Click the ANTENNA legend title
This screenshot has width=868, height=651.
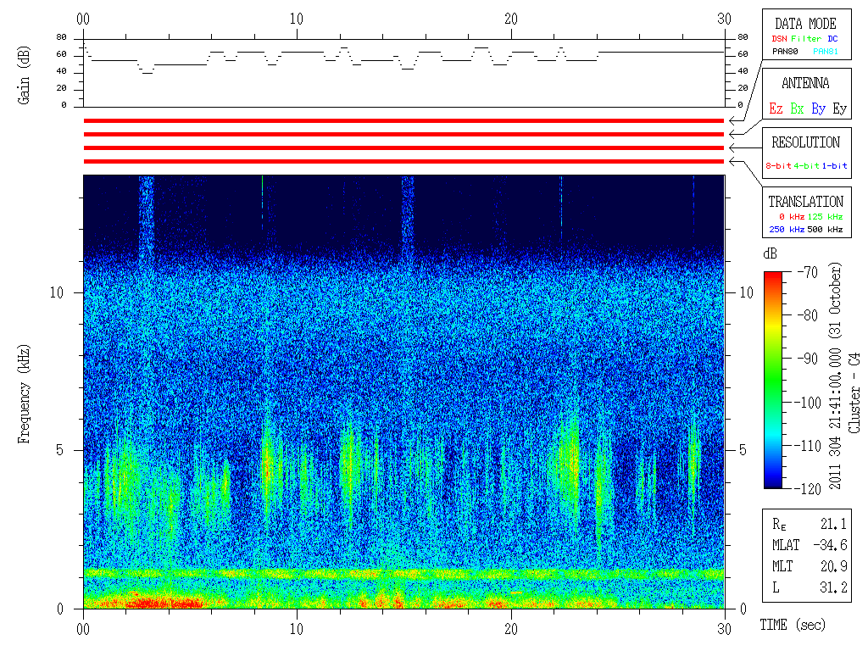805,84
